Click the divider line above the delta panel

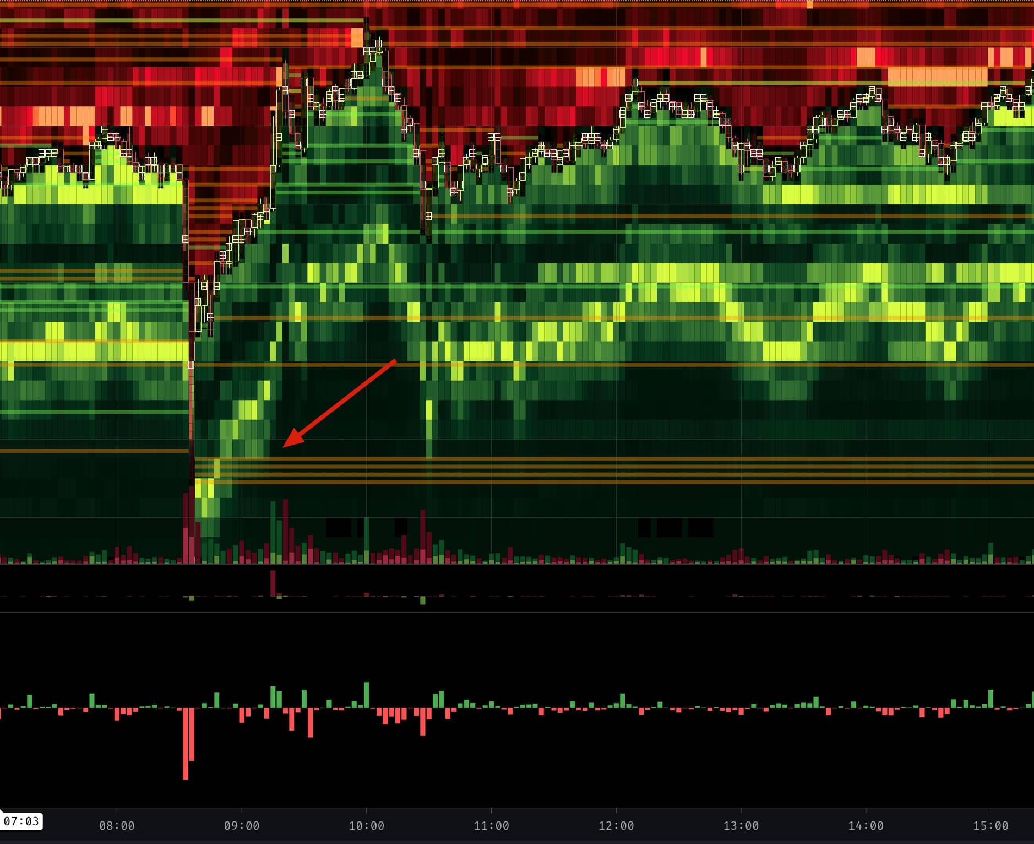pyautogui.click(x=517, y=612)
